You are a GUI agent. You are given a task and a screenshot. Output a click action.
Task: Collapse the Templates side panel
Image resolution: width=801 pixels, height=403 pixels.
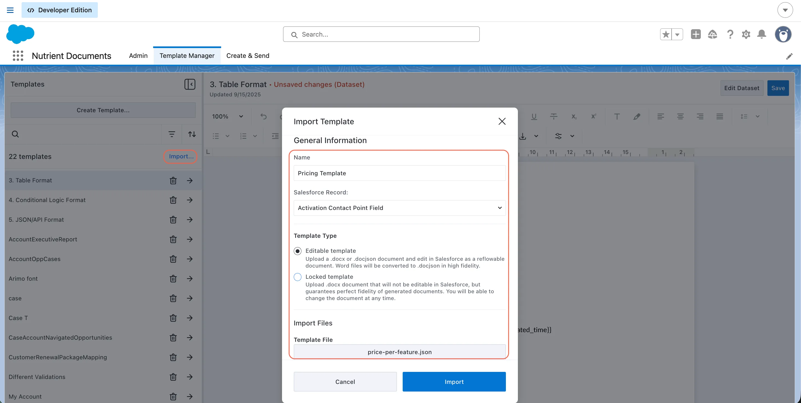point(190,84)
